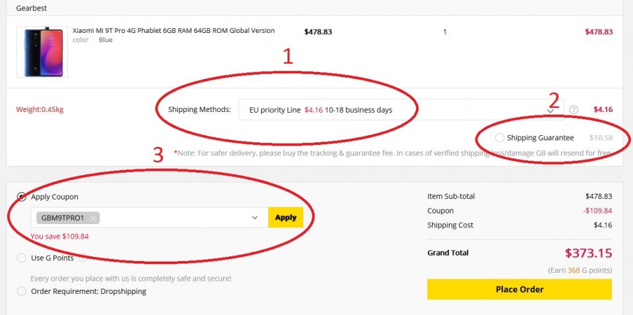Enable the Shipping Guarantee option
Viewport: 633px width, 315px height.
[x=500, y=138]
